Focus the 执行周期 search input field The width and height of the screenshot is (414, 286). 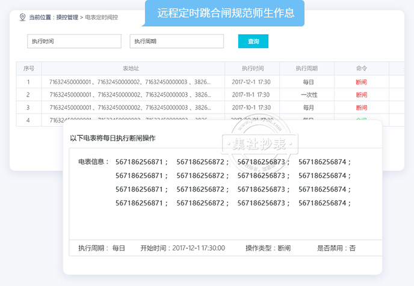tap(176, 41)
